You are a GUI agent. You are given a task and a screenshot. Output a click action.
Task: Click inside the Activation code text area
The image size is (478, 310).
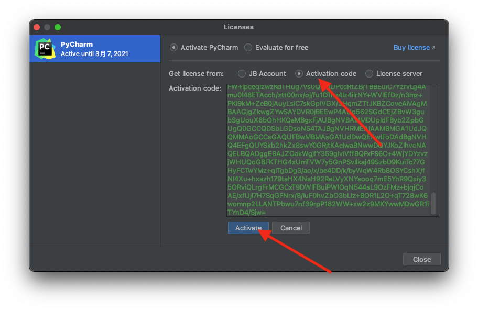click(332, 150)
